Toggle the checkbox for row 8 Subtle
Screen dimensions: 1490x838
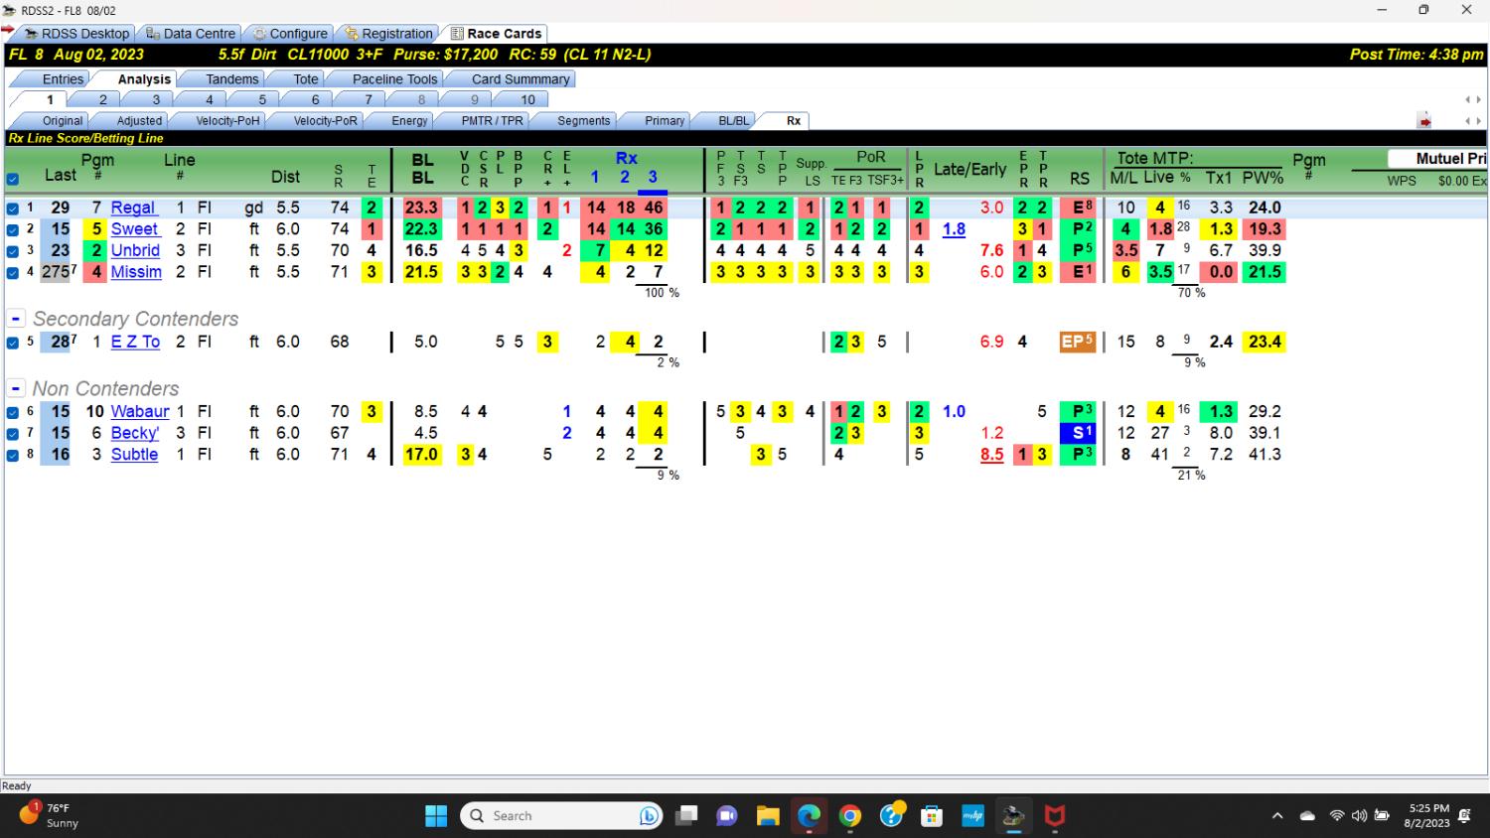[x=13, y=456]
